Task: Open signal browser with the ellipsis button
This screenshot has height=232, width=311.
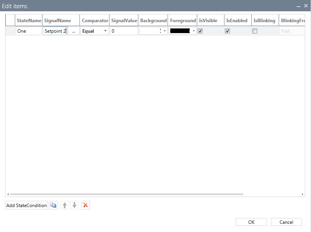Action: click(74, 31)
